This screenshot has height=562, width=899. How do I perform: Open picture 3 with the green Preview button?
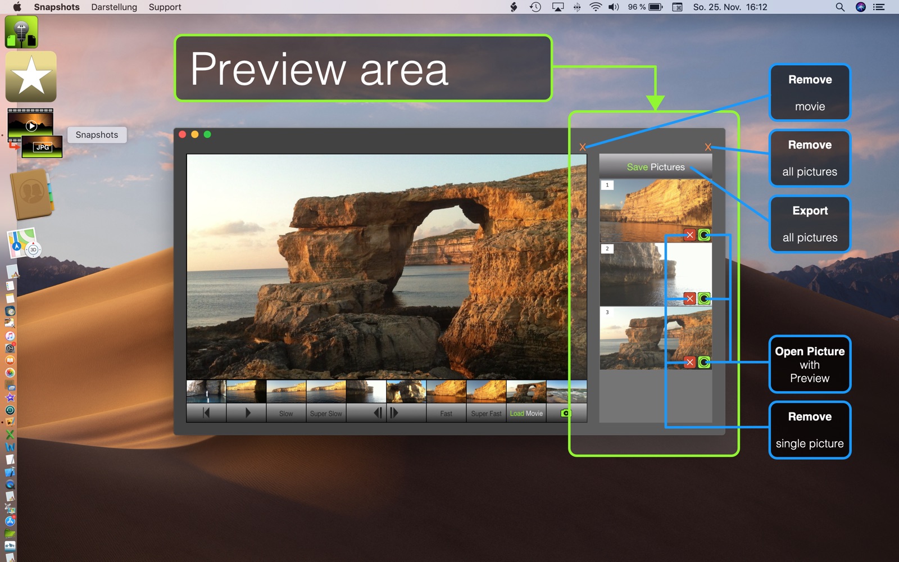click(704, 362)
